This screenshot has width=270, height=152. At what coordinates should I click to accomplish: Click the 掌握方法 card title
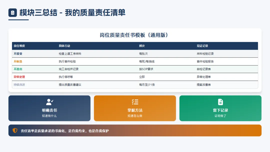135,110
